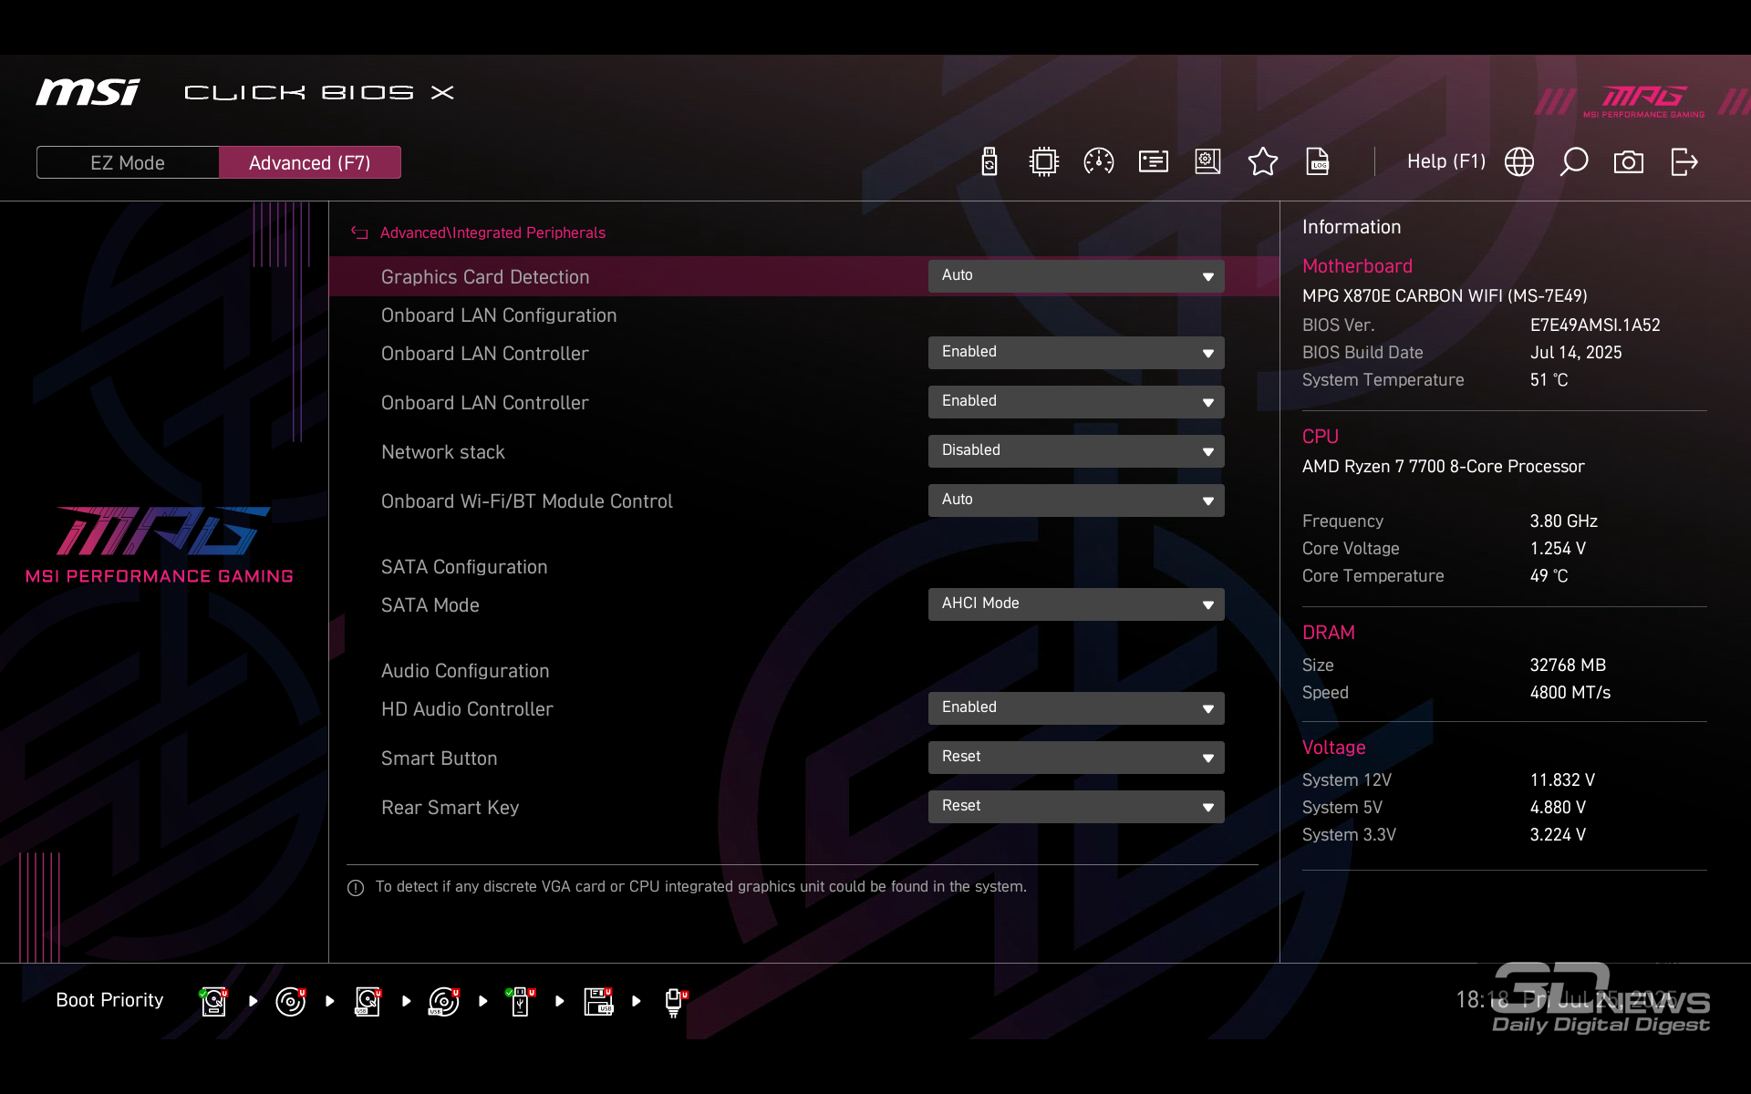Open HD Audio Controller Enabled dropdown
This screenshot has height=1094, width=1751.
pyautogui.click(x=1076, y=708)
